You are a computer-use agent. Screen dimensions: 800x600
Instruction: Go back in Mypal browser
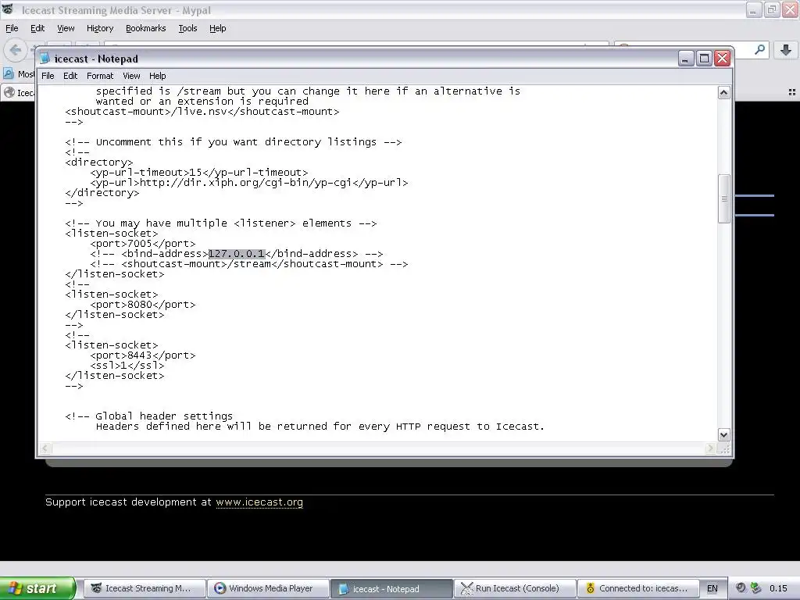click(x=16, y=50)
